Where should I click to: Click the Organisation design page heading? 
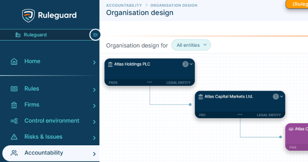pyautogui.click(x=140, y=13)
